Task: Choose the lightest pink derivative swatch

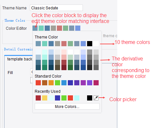Action: point(64,52)
